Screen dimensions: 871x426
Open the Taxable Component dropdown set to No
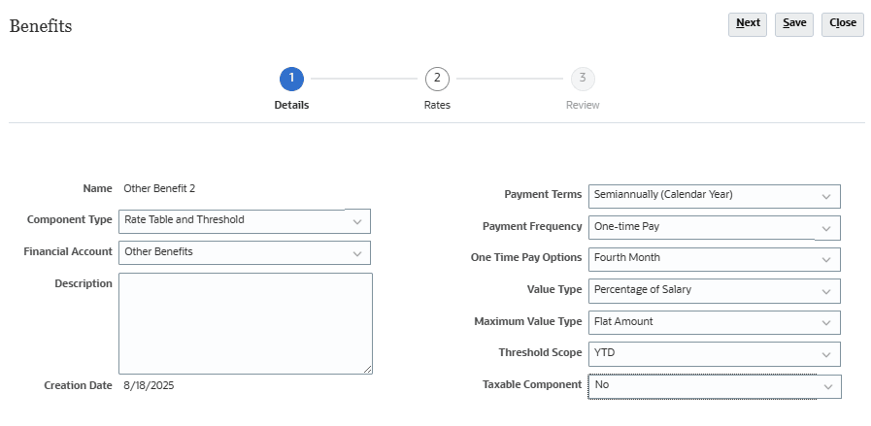click(715, 386)
